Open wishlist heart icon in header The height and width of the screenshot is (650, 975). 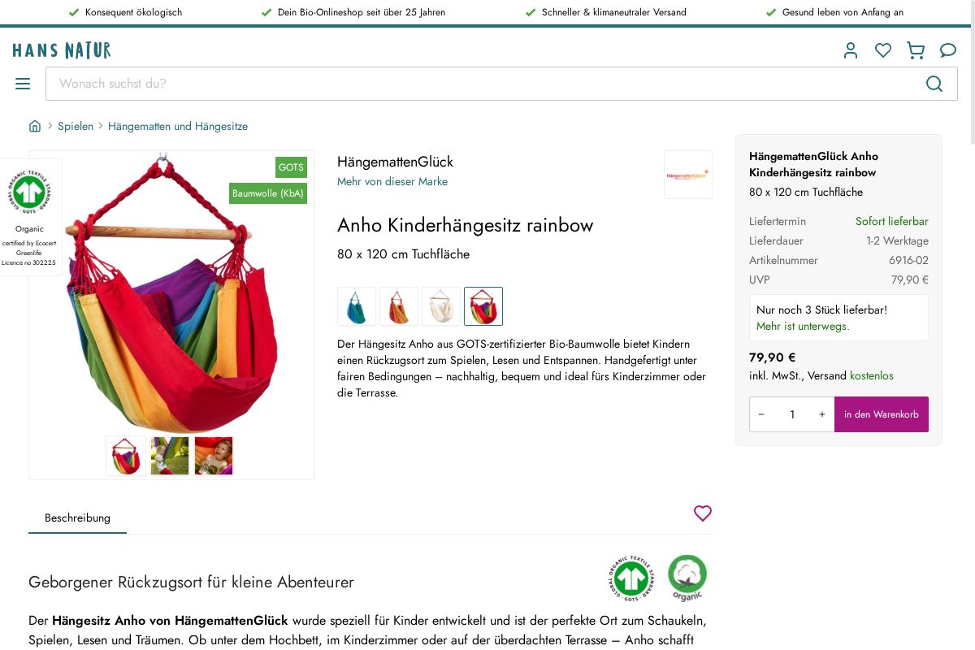click(x=883, y=50)
